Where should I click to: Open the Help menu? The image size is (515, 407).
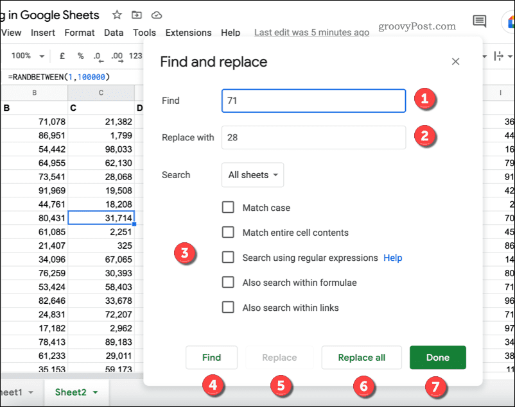point(231,33)
